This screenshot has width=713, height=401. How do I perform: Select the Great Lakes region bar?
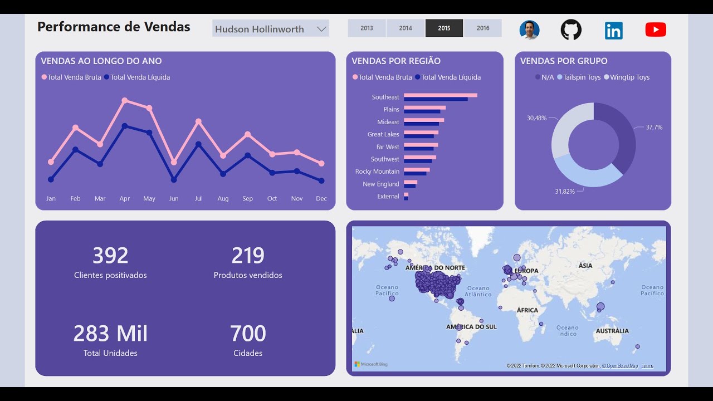(421, 134)
